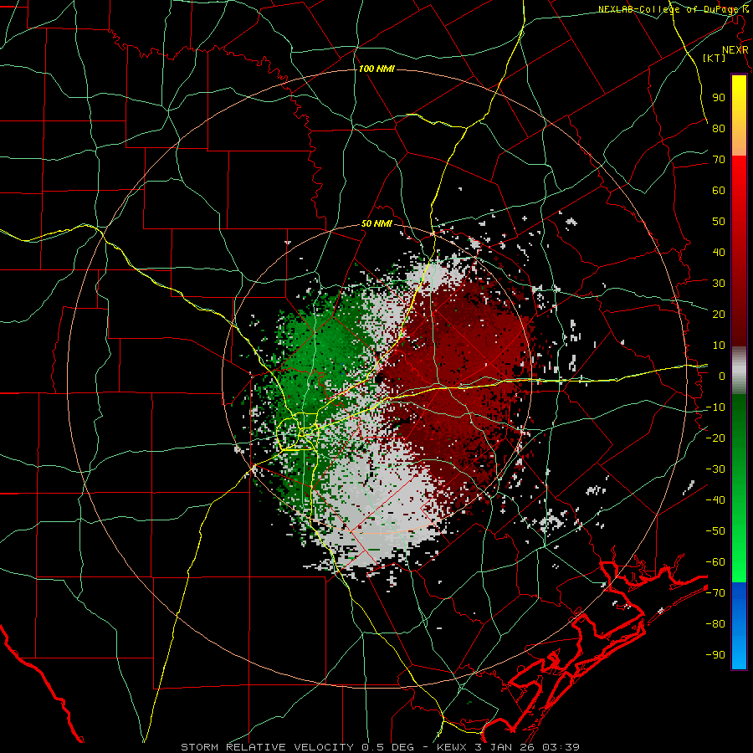This screenshot has width=753, height=753.
Task: Click the -40 value on velocity scale
Action: tap(715, 500)
